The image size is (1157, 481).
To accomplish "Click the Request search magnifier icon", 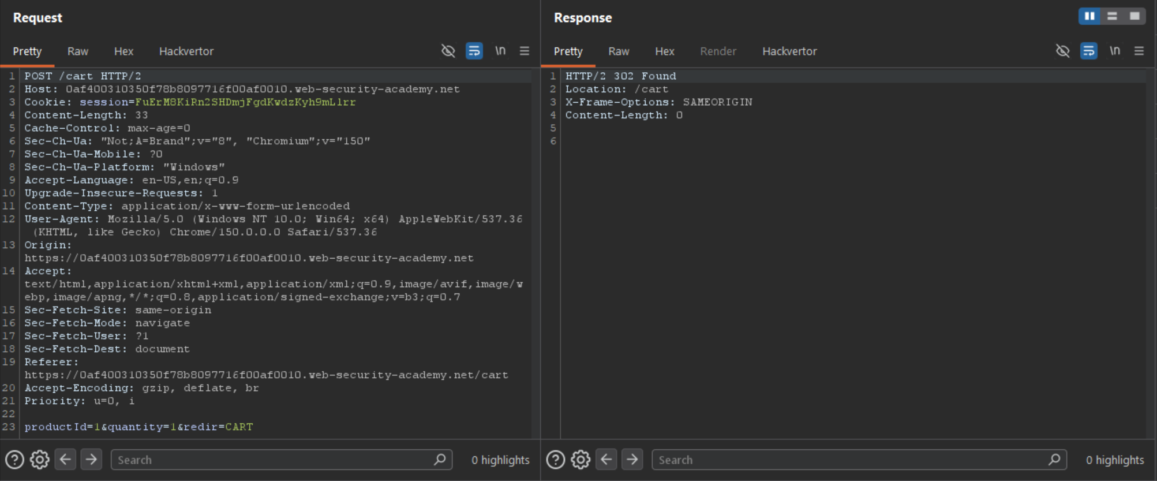I will [x=440, y=460].
